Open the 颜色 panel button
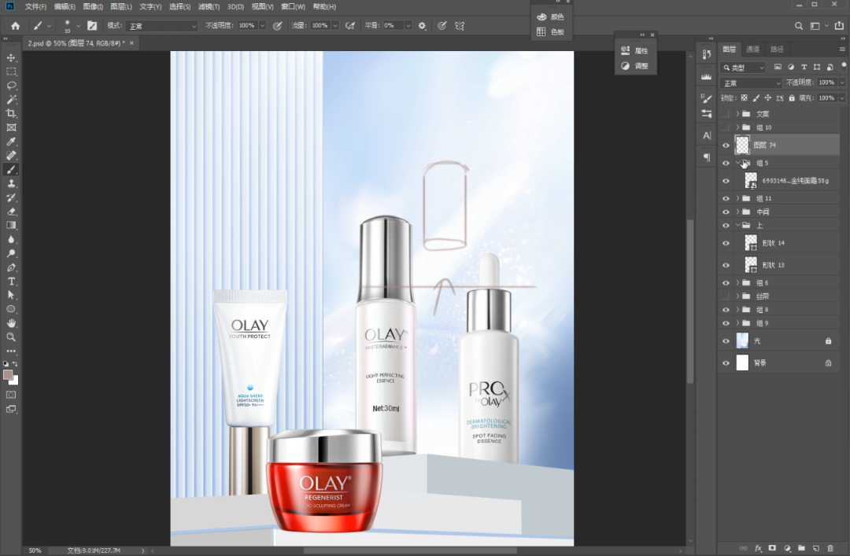Image resolution: width=850 pixels, height=556 pixels. 551,17
